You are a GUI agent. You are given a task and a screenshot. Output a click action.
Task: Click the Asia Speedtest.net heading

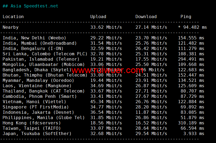[34, 6]
